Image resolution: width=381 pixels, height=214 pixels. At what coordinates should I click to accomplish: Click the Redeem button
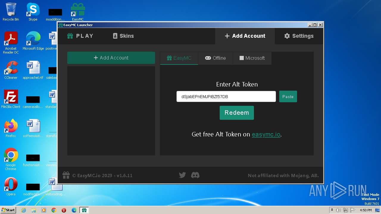[x=237, y=113]
